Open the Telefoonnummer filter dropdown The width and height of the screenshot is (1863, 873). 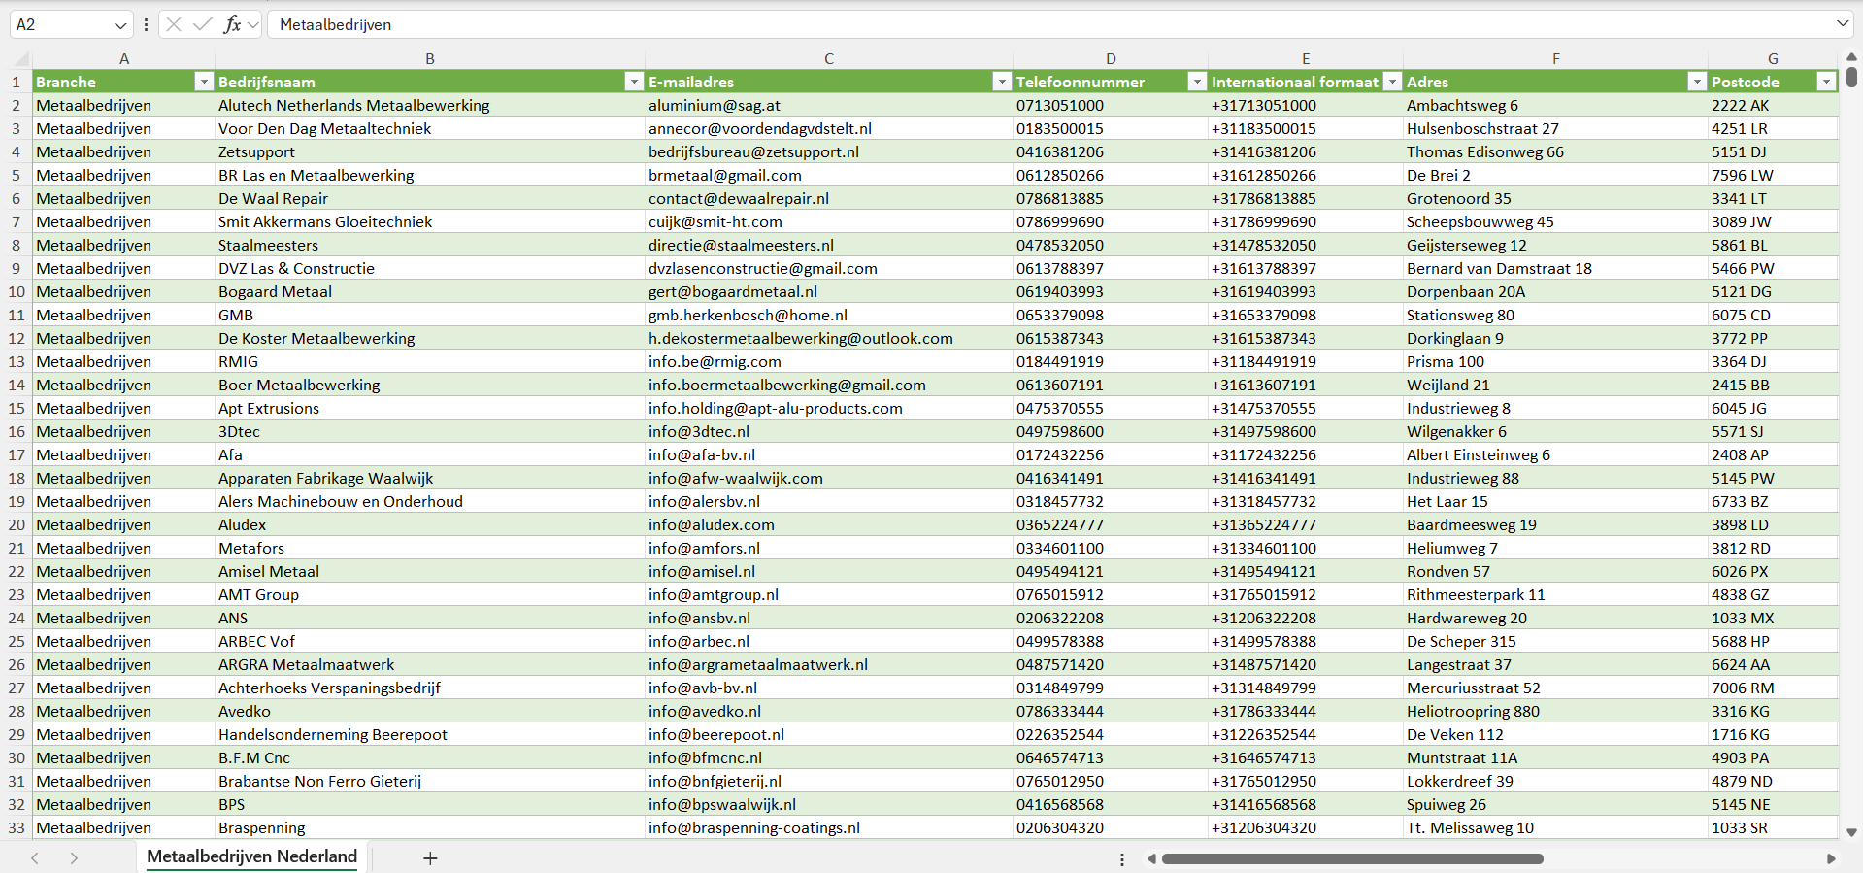pos(1197,82)
